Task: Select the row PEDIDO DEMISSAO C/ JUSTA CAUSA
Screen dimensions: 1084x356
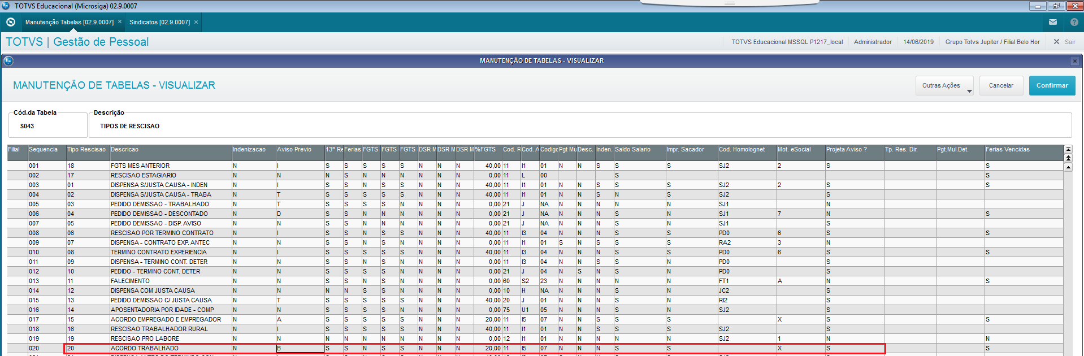Action: [535, 300]
